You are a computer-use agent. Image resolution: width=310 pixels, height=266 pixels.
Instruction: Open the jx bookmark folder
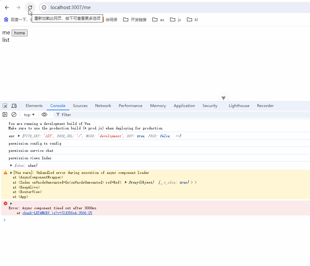click(x=176, y=19)
